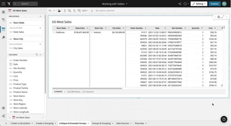Collapse the California group row
Image resolution: width=231 pixels, height=126 pixels.
(x=54, y=32)
